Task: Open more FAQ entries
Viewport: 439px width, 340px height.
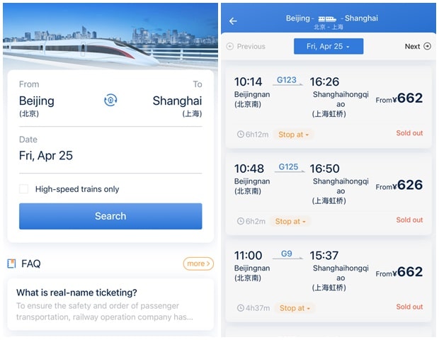Action: click(198, 263)
